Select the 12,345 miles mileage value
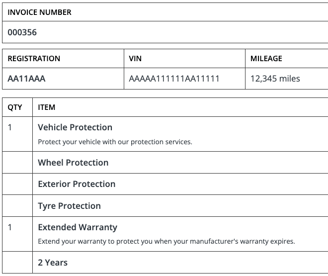 click(x=275, y=79)
